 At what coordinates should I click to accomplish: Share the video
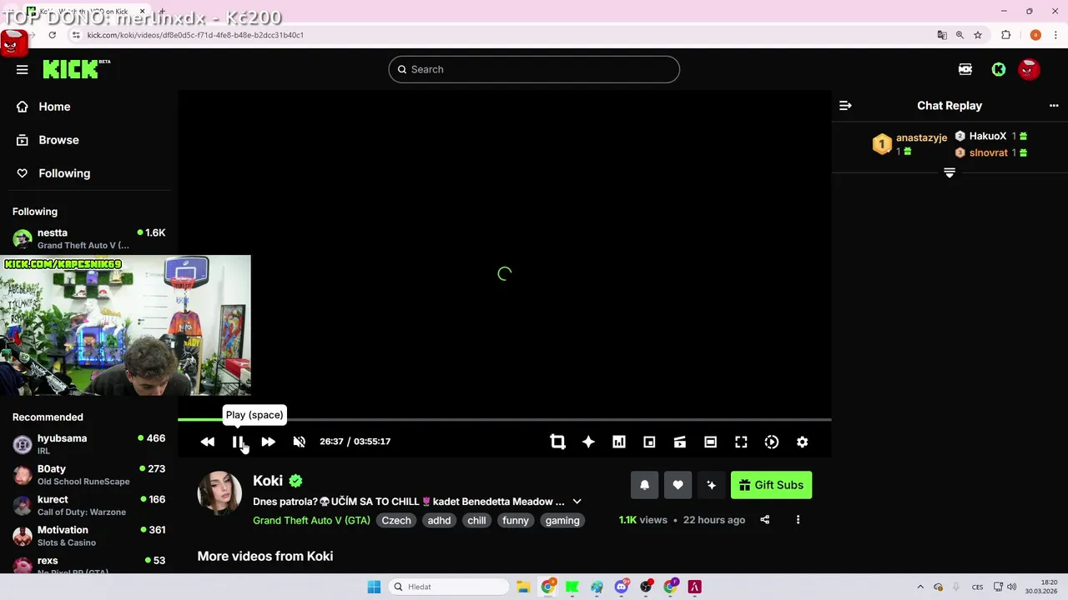point(764,520)
